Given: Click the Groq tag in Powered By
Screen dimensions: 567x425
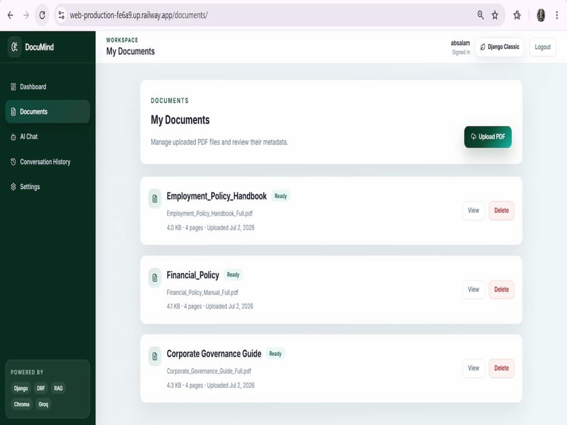Looking at the screenshot, I should click(x=44, y=405).
